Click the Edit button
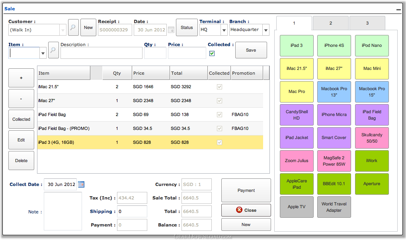406x240 pixels. pos(21,140)
